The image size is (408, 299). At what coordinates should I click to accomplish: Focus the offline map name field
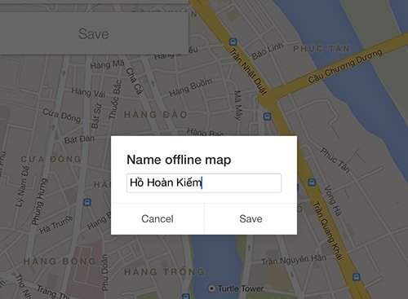(204, 183)
